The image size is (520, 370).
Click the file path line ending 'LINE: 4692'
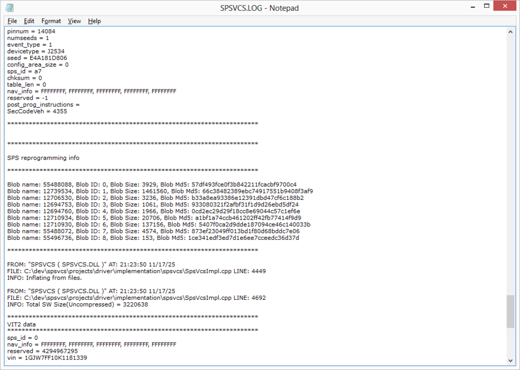pos(137,298)
